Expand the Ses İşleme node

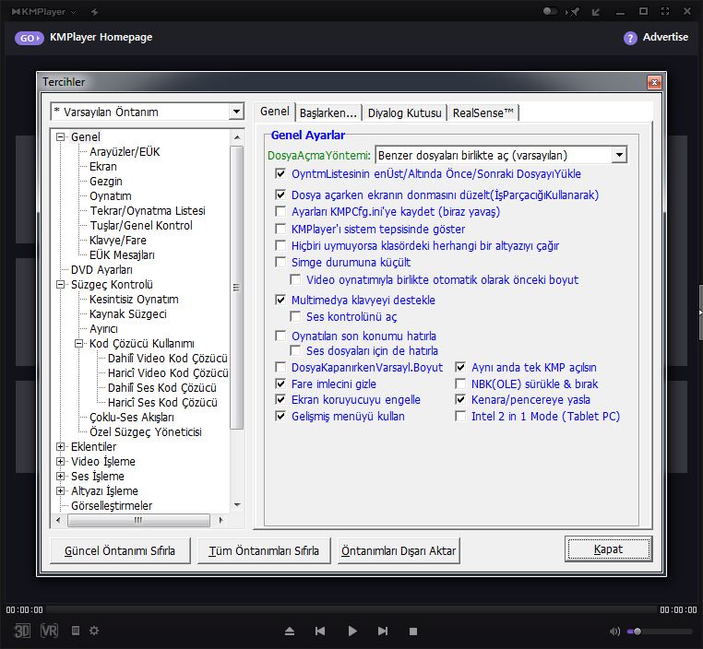click(60, 476)
